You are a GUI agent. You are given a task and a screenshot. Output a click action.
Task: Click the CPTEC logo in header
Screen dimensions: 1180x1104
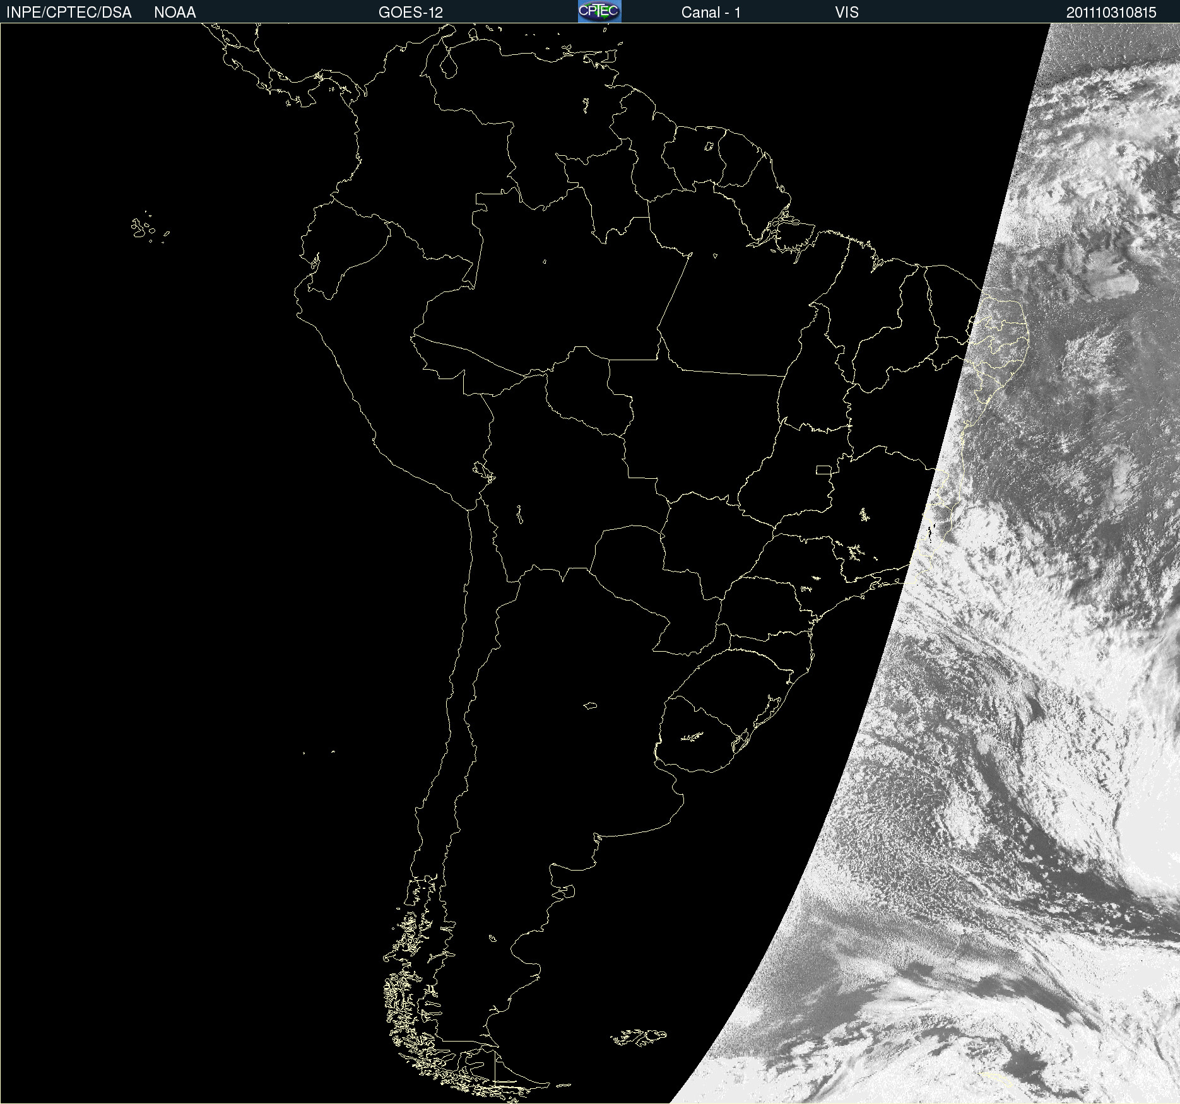[599, 11]
